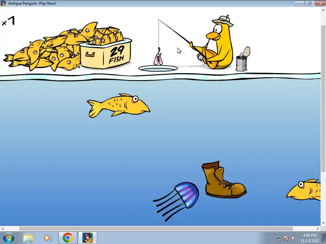
Task: Click the horizontal scrollbar's left arrow
Action: [x=3, y=228]
